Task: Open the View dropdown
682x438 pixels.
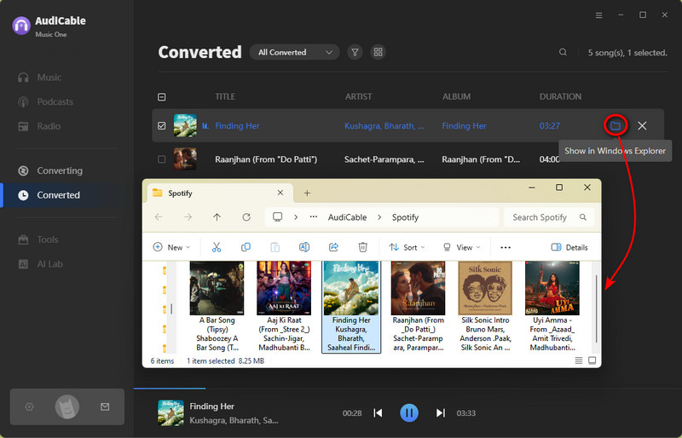Action: [x=461, y=247]
